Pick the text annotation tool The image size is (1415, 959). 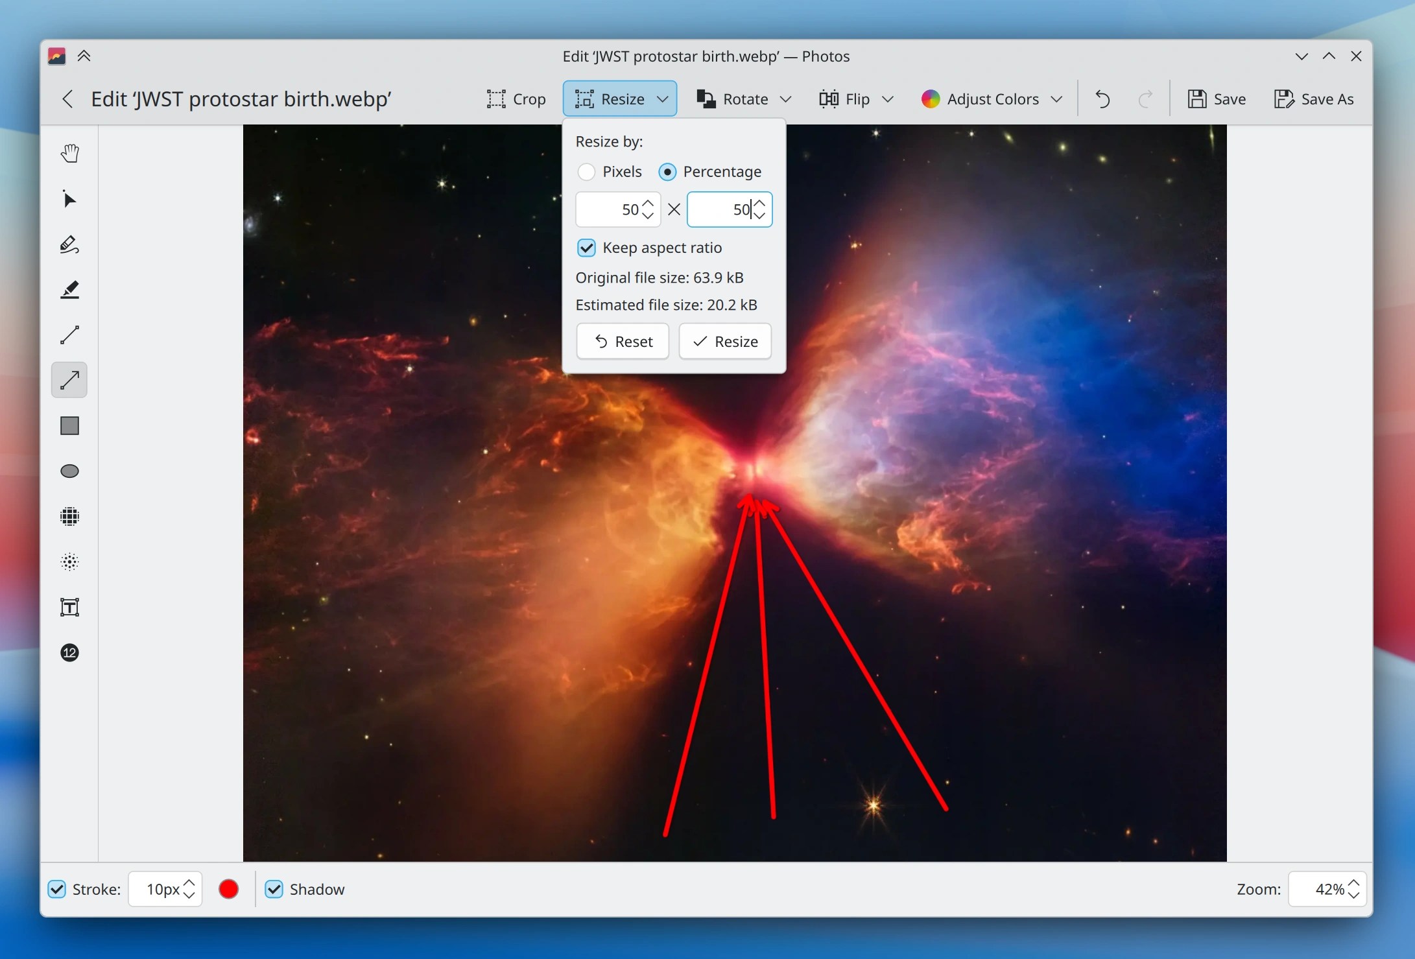(69, 608)
